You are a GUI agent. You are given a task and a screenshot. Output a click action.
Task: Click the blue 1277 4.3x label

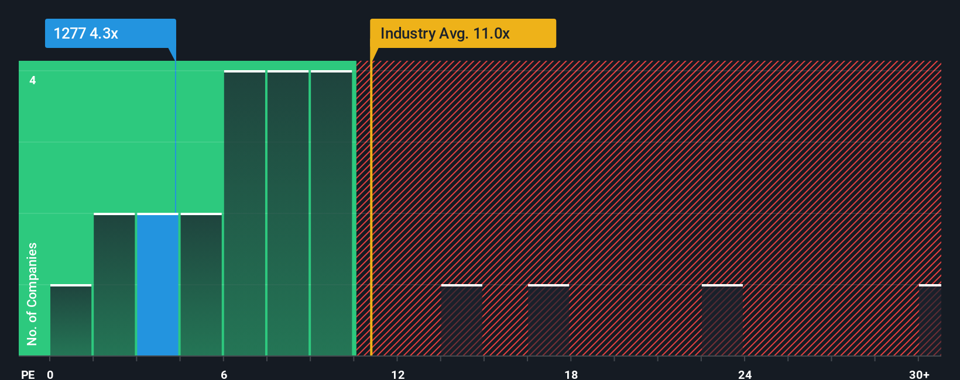pyautogui.click(x=111, y=33)
